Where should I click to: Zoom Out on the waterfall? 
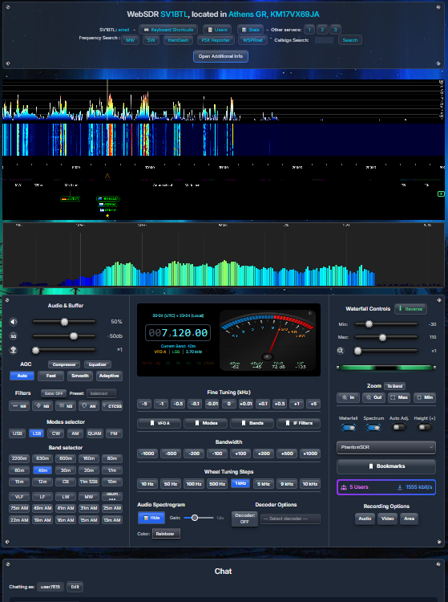pos(373,397)
